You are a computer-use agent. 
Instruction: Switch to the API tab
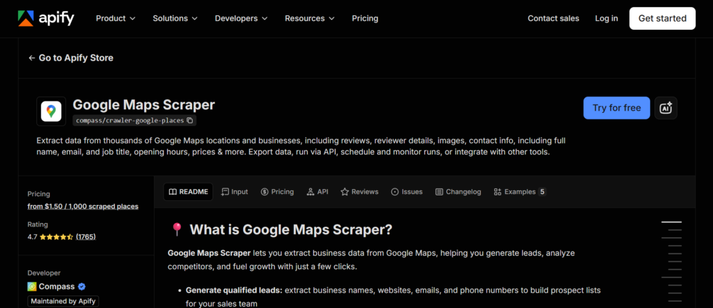pyautogui.click(x=318, y=192)
